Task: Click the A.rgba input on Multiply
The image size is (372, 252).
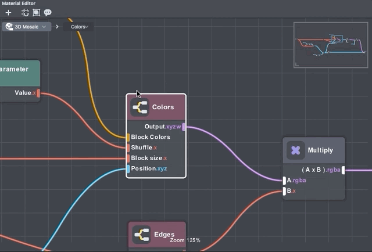Action: [284, 181]
